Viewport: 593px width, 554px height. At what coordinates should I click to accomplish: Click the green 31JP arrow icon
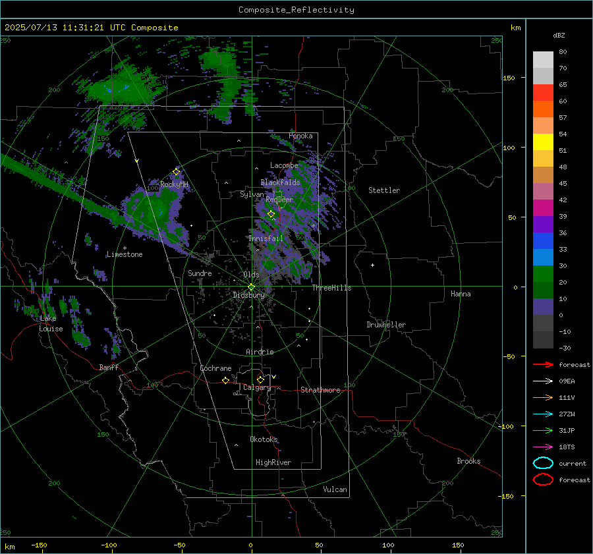point(543,430)
